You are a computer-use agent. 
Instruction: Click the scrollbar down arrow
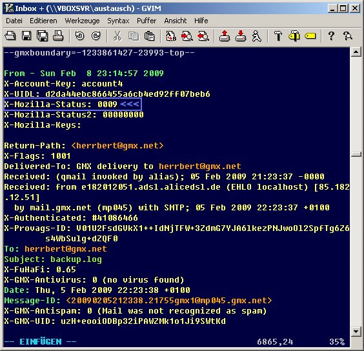click(x=356, y=331)
